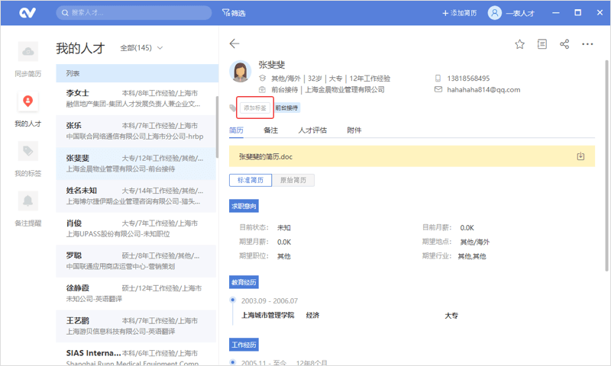Select 张乐 in talent list
611x366 pixels.
136,131
